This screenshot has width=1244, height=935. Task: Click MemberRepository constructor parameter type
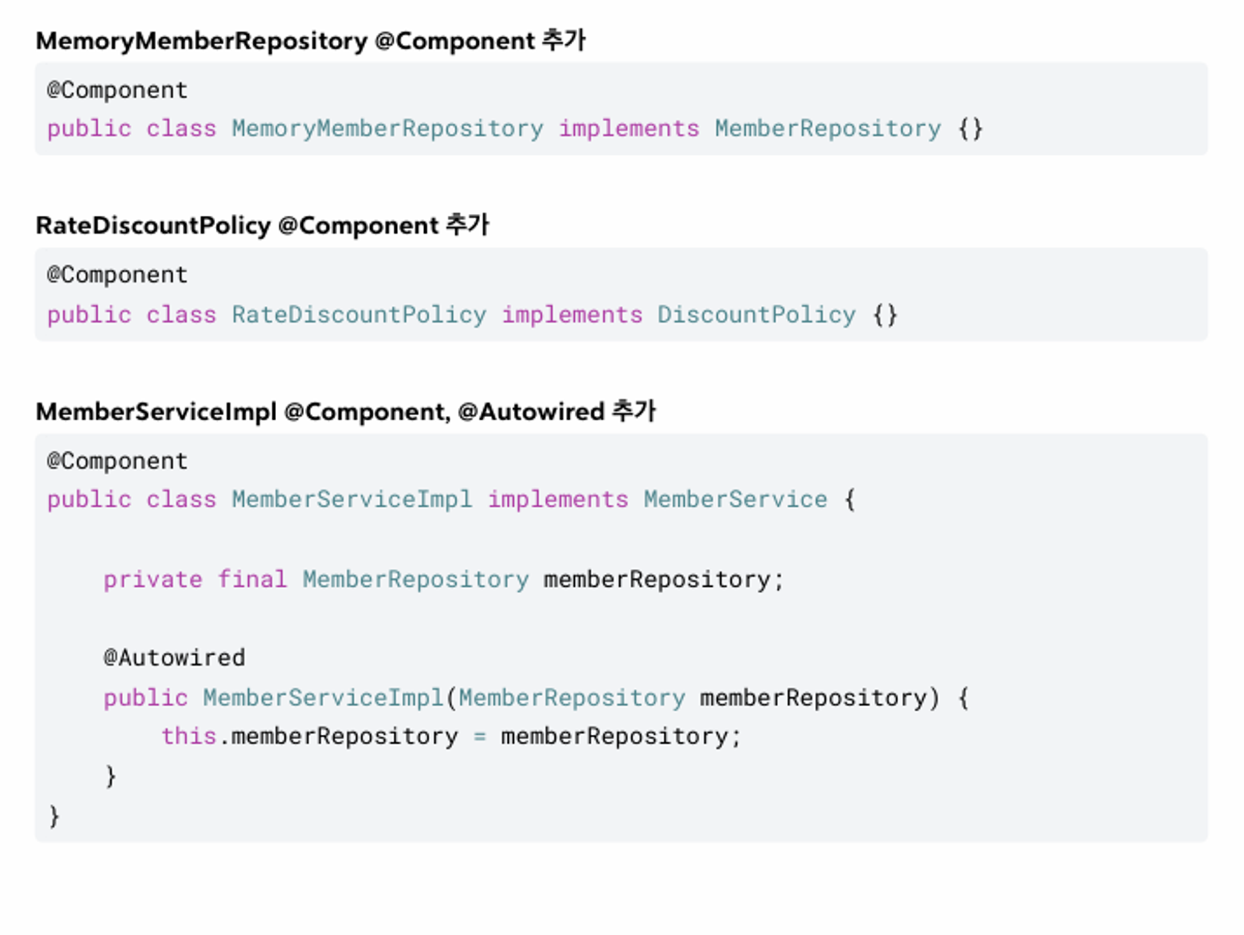(x=572, y=698)
